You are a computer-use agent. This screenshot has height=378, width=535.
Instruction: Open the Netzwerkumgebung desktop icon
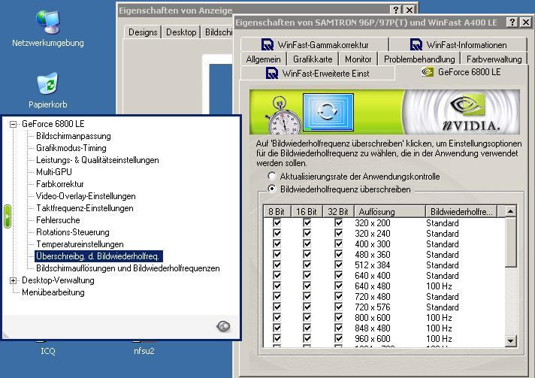pyautogui.click(x=48, y=29)
